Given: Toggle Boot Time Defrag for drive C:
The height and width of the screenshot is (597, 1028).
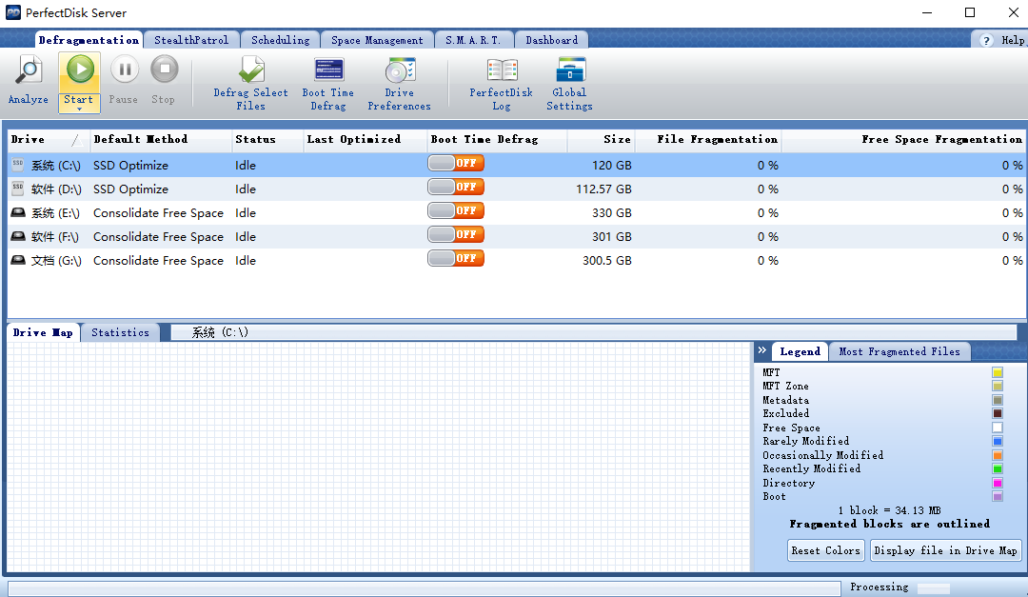Looking at the screenshot, I should pyautogui.click(x=455, y=163).
